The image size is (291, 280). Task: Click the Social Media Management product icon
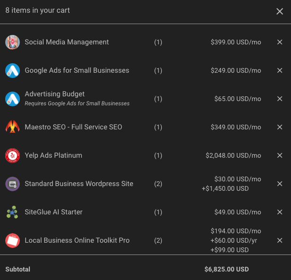click(12, 42)
